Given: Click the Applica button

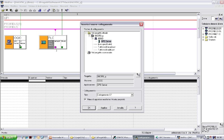Looking at the screenshot, I should [x=104, y=108].
